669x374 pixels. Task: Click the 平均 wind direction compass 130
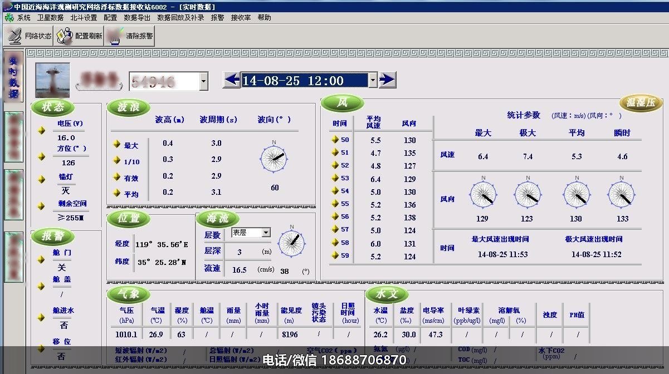coord(576,194)
